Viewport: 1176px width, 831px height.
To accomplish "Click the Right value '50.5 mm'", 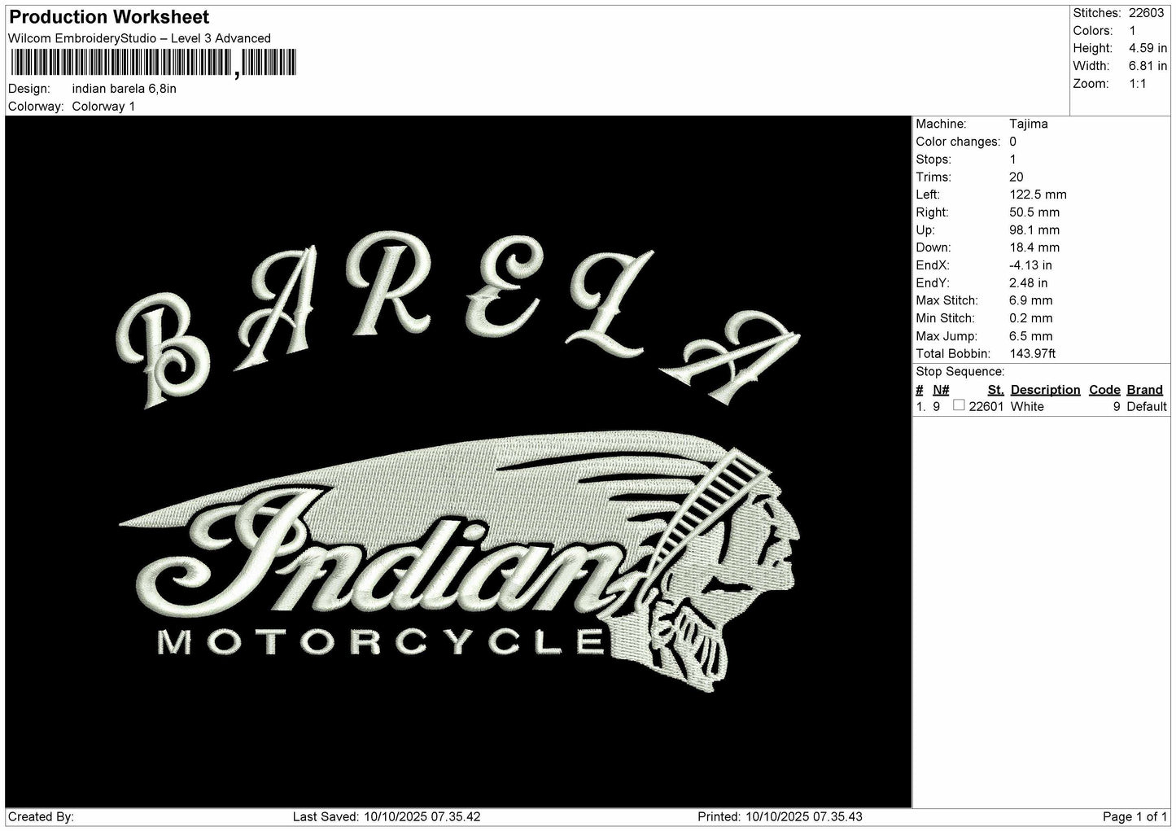I will pos(1034,212).
